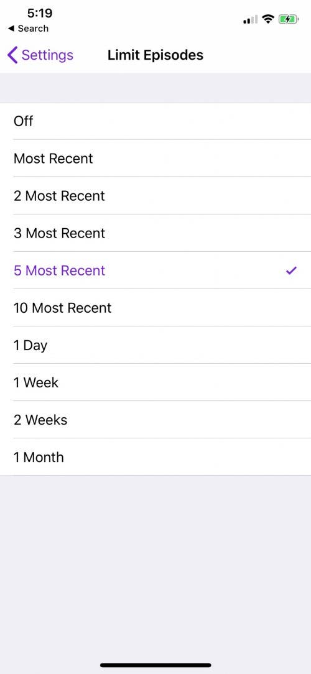Select 2 Most Recent option
This screenshot has width=311, height=674.
pos(155,196)
